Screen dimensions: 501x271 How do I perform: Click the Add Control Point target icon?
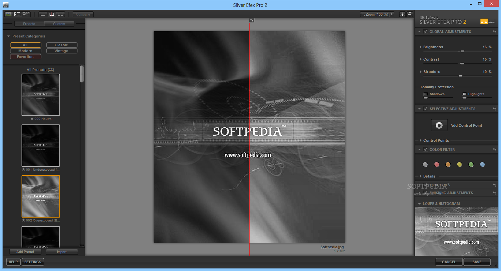(x=439, y=125)
